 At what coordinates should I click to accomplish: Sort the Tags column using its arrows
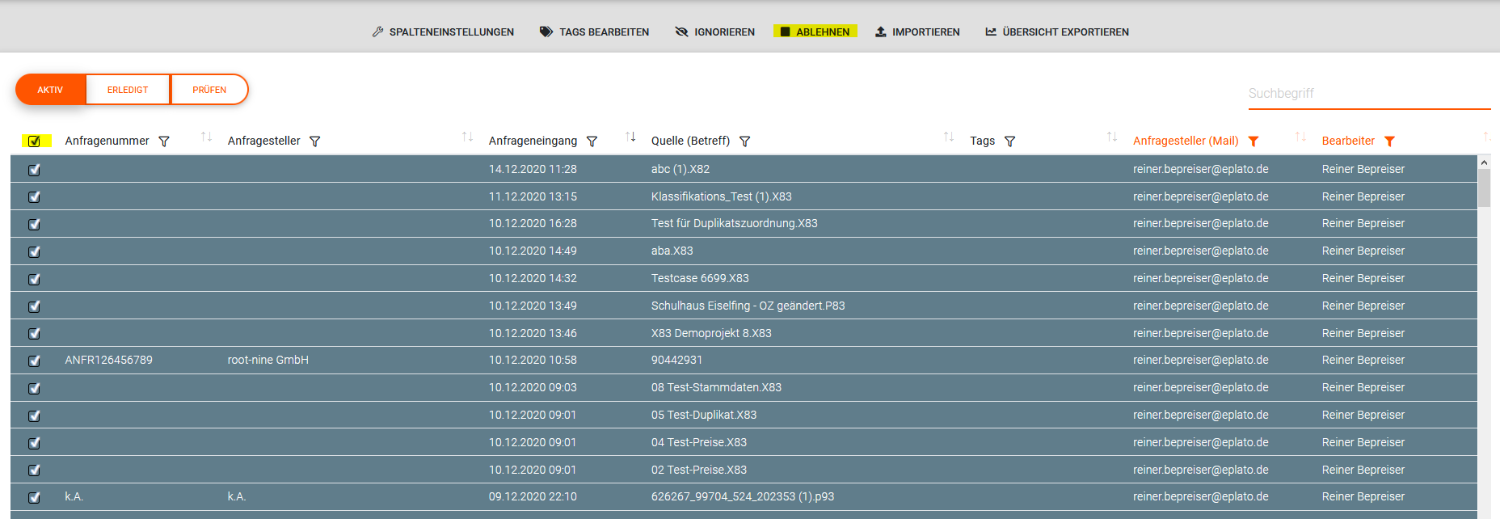pos(1112,137)
